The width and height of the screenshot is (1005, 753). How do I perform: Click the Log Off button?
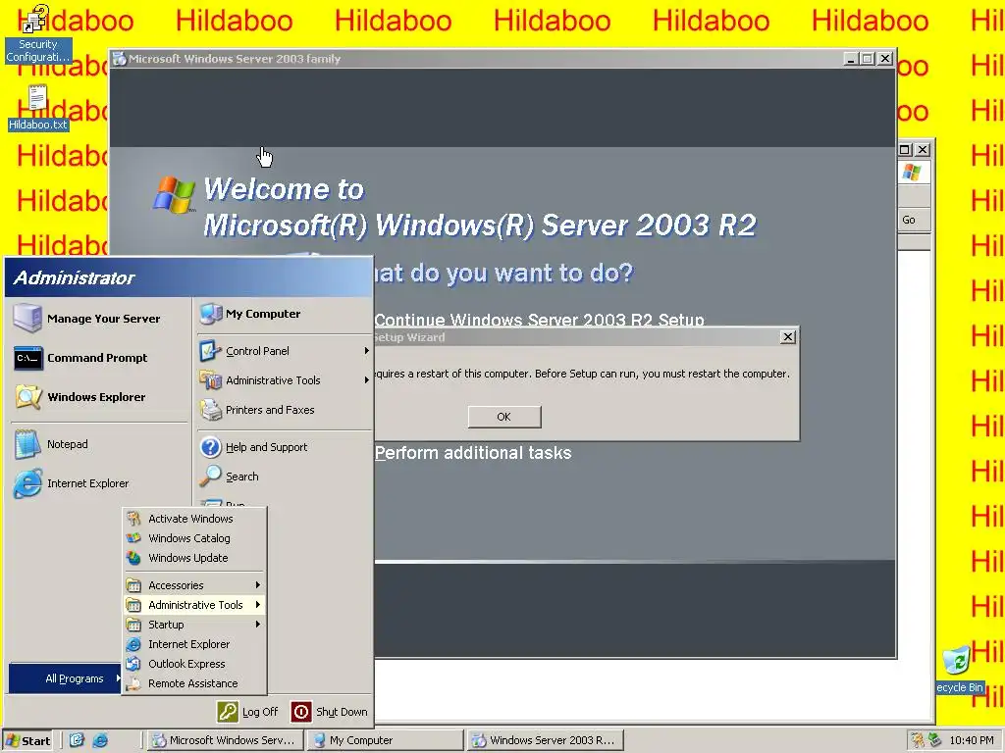[x=248, y=712]
